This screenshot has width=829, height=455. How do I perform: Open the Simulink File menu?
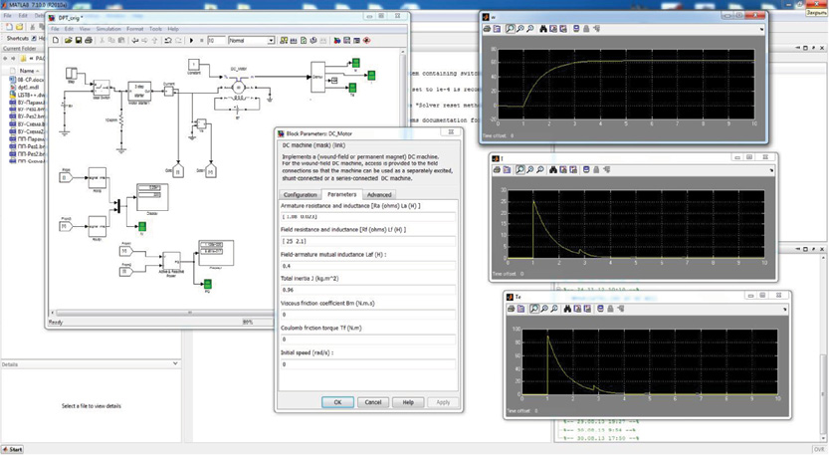click(x=55, y=29)
